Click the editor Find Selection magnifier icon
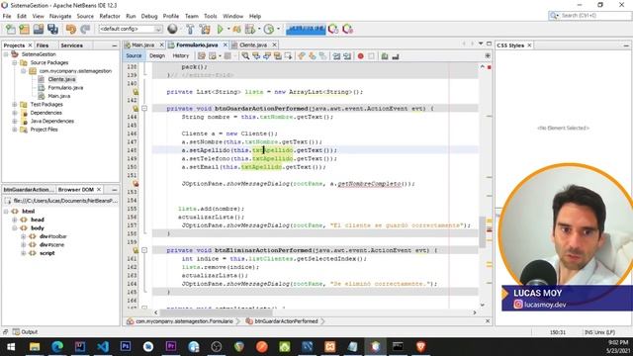Screen dimensions: 633x356 click(x=245, y=56)
